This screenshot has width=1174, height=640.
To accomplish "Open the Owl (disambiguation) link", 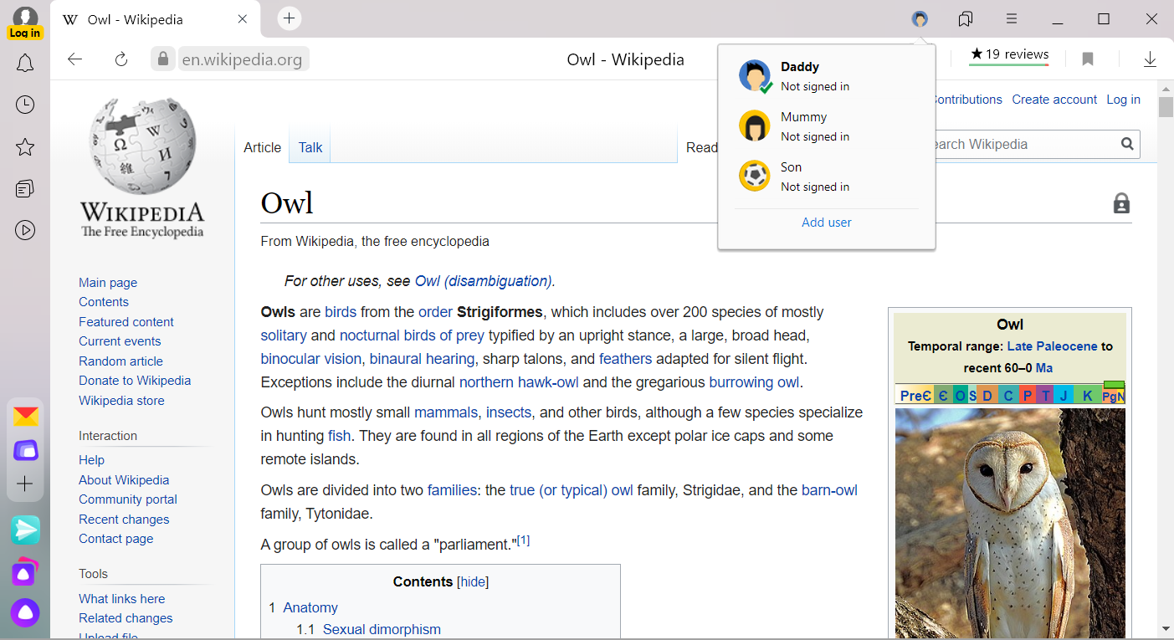I will click(484, 281).
